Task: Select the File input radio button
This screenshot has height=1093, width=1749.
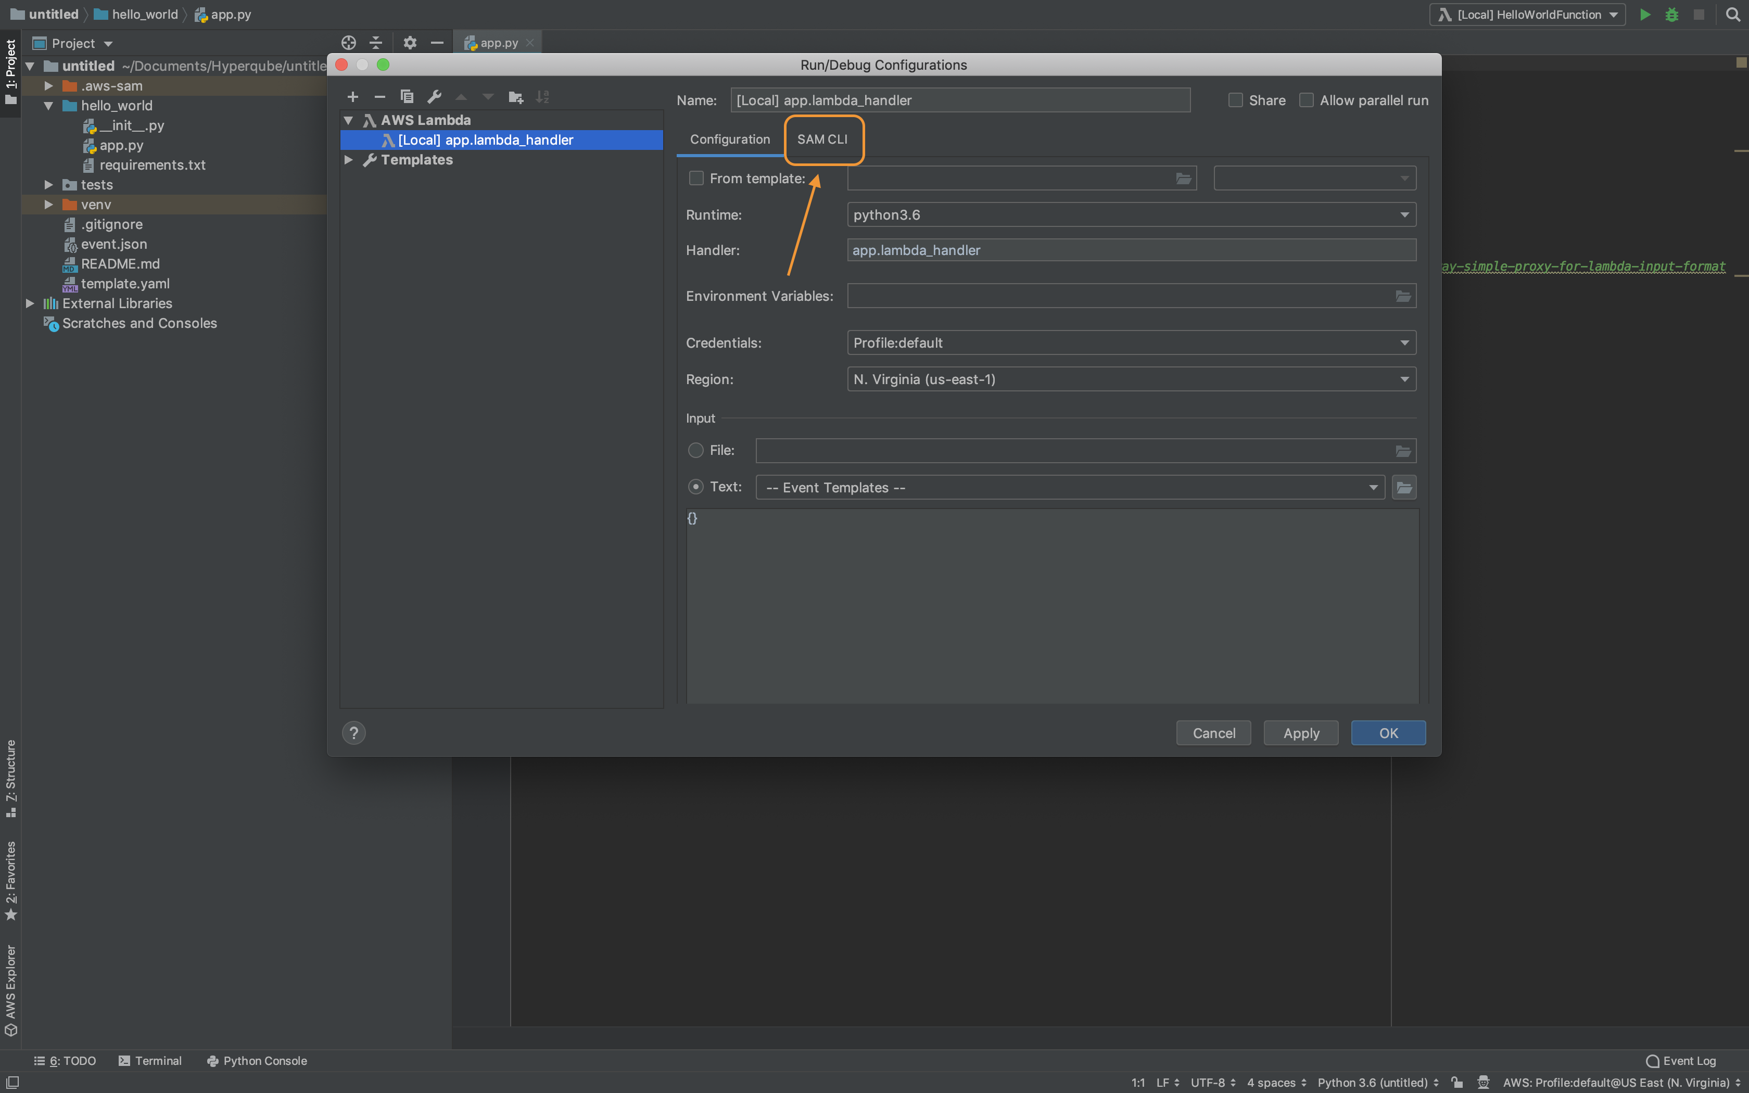Action: pyautogui.click(x=696, y=450)
